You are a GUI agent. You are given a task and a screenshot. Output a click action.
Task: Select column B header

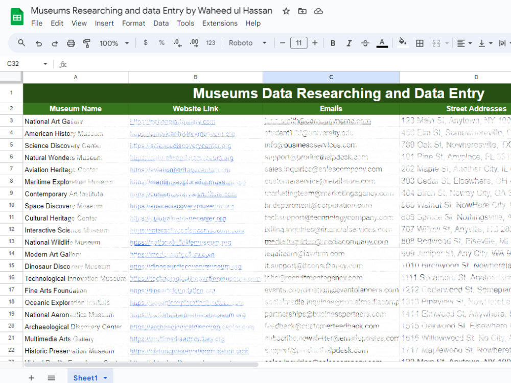[x=196, y=77]
